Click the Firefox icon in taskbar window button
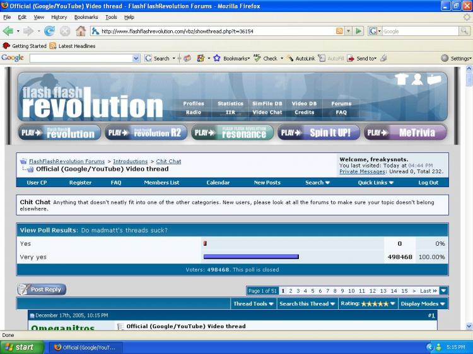 tap(57, 347)
